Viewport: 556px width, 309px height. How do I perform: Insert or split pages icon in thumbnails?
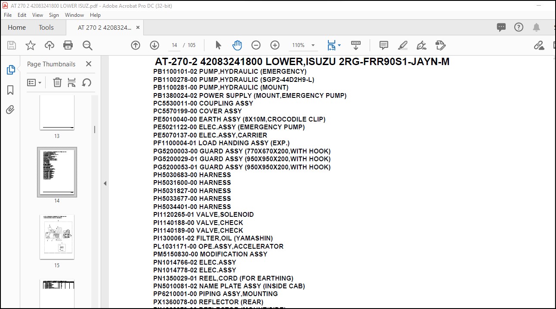tap(72, 82)
